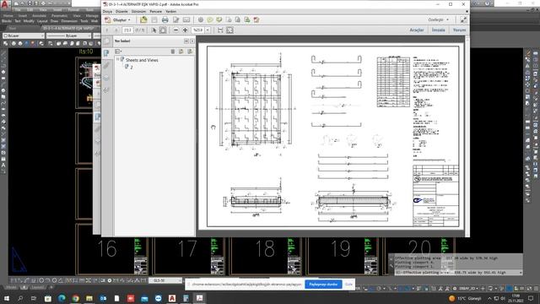Open the ByLayer linetype dropdown in AutoCAD

[x=69, y=35]
